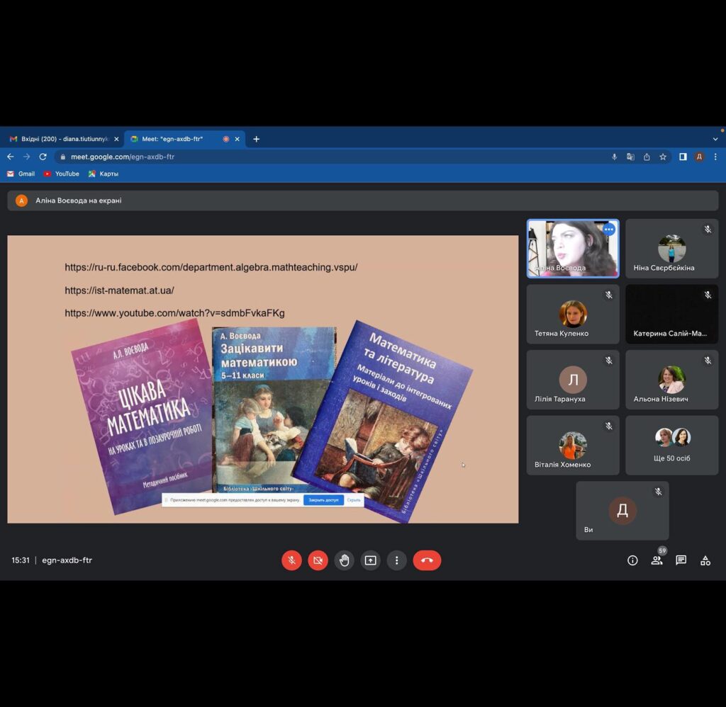Click the muted mic icon on Лілія Тарануха
This screenshot has width=726, height=707.
(x=609, y=361)
